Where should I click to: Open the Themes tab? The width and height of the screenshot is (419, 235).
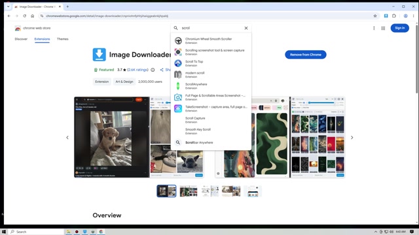click(63, 39)
